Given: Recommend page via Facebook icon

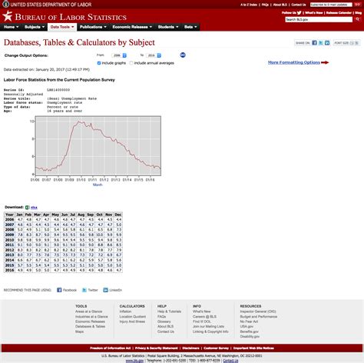Looking at the screenshot, I should pyautogui.click(x=59, y=290).
